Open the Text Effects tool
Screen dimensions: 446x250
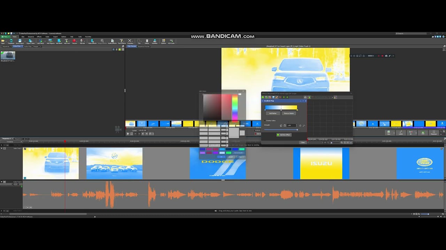[x=122, y=41]
